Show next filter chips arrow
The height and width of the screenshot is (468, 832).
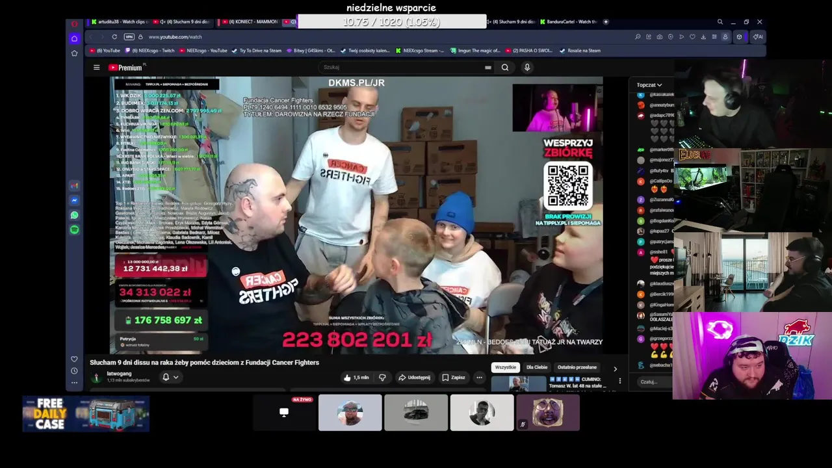pos(616,369)
